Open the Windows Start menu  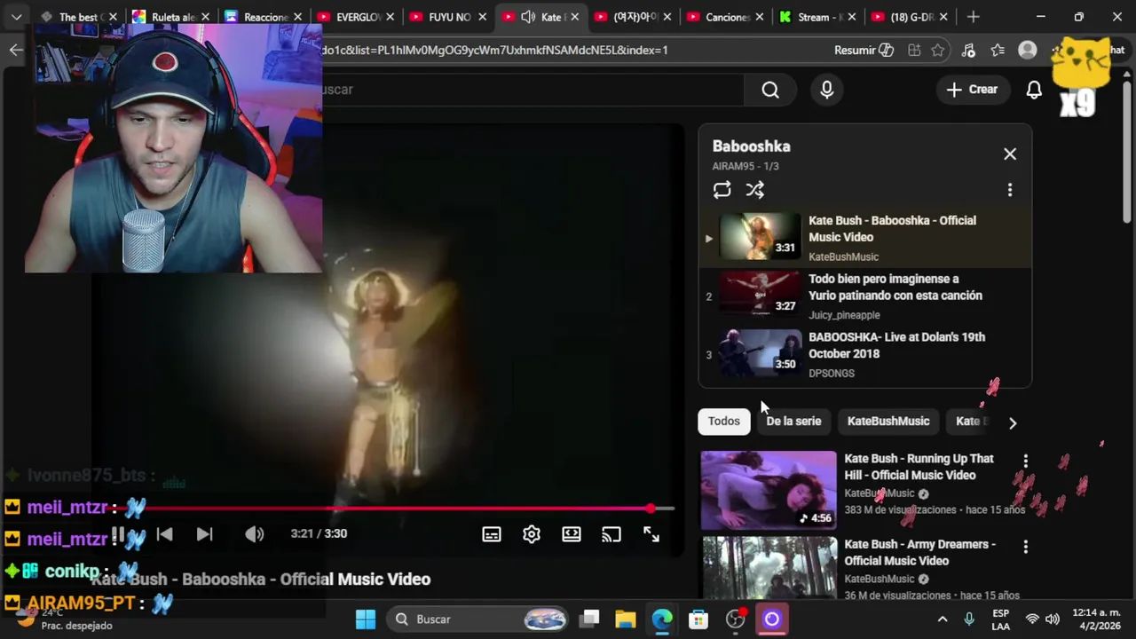pos(366,619)
